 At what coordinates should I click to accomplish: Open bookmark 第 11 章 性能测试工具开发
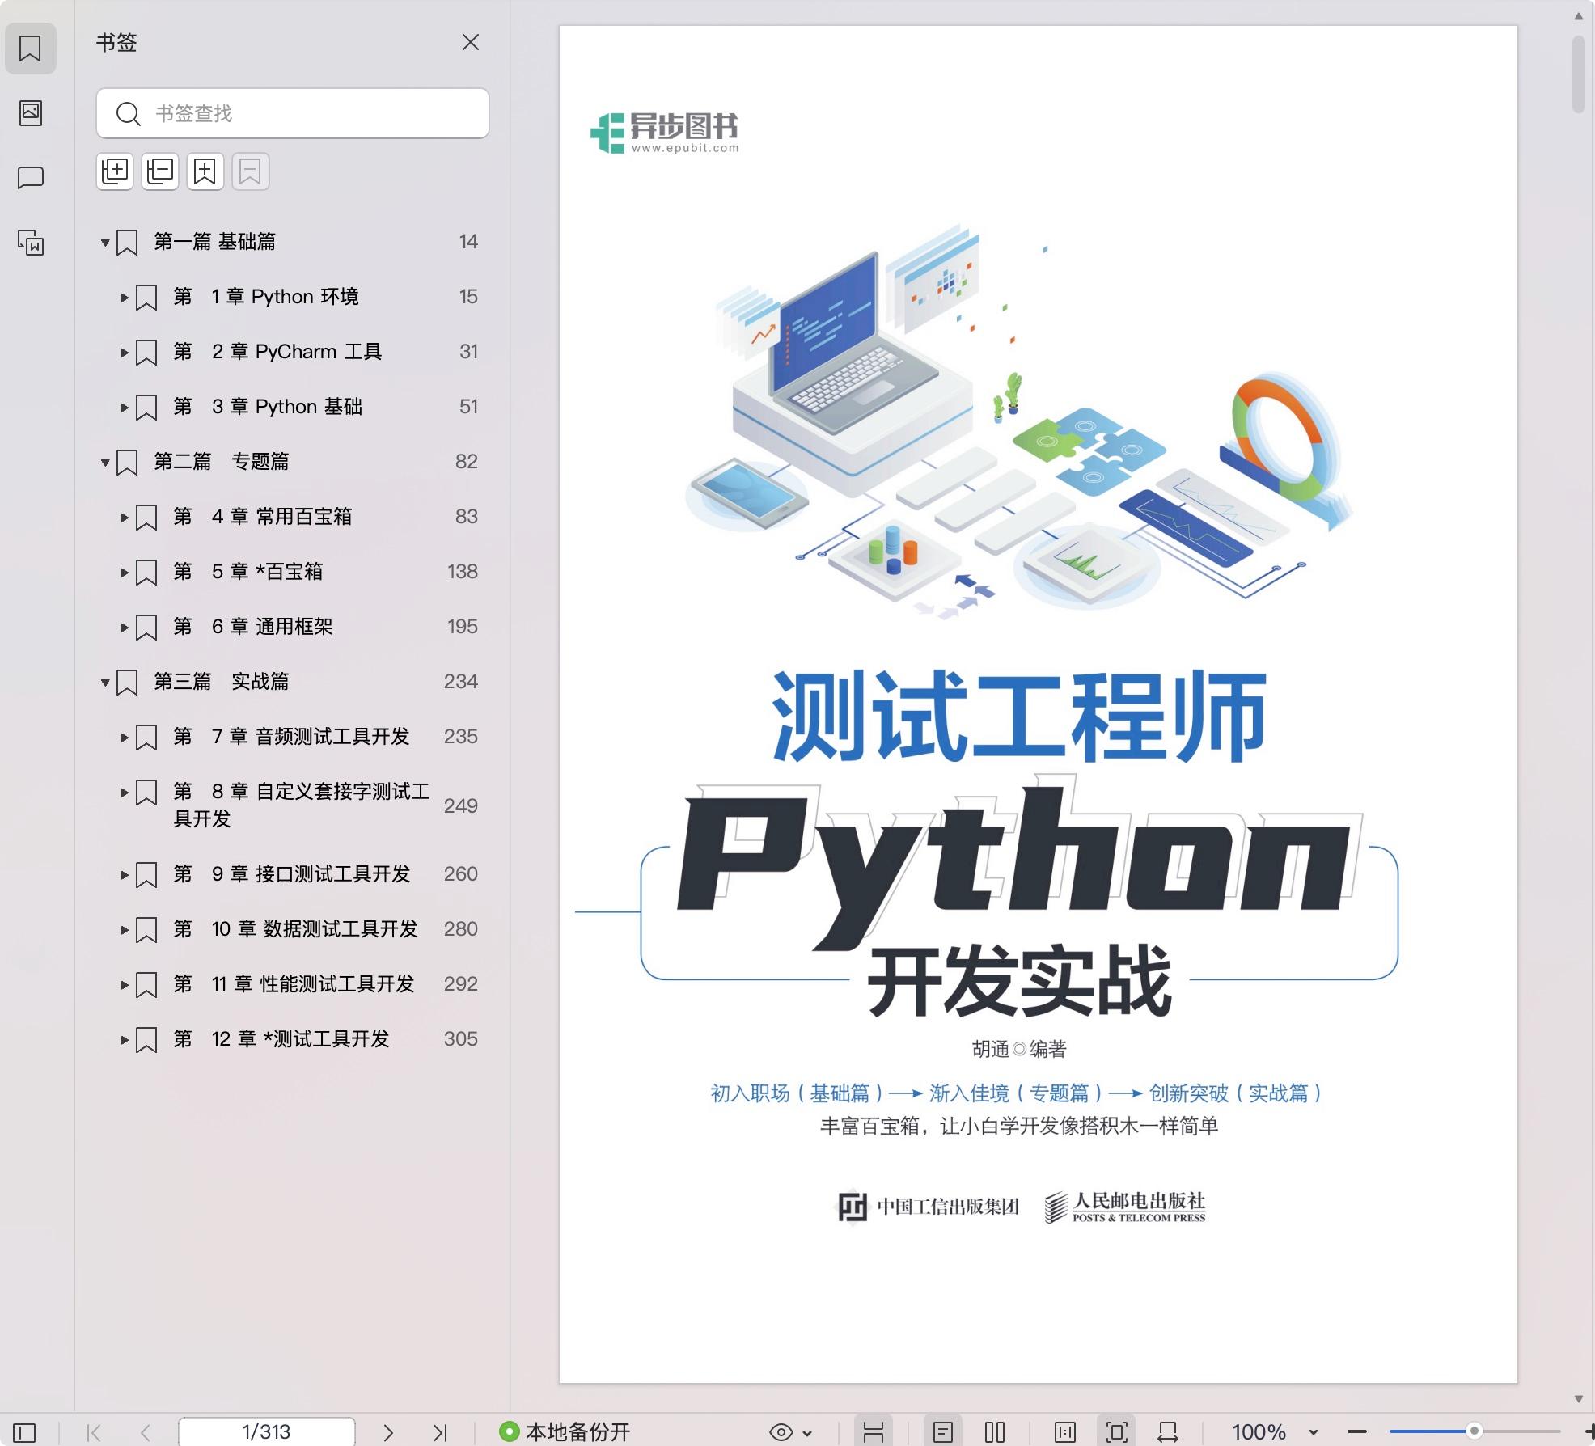tap(294, 983)
